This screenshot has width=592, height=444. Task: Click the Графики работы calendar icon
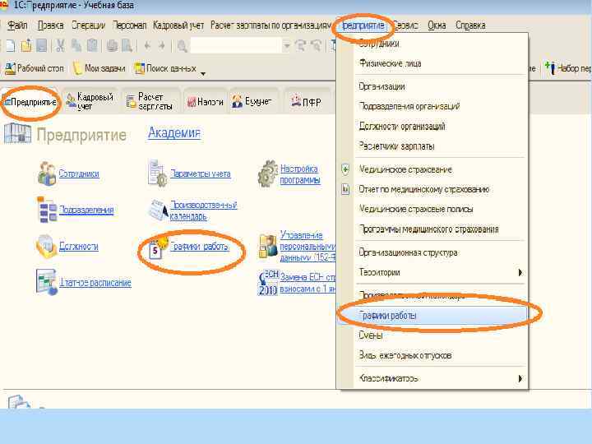point(158,248)
